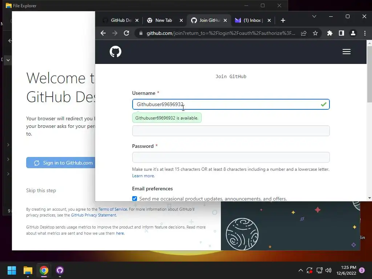Open the Terms of Service link

pyautogui.click(x=113, y=209)
